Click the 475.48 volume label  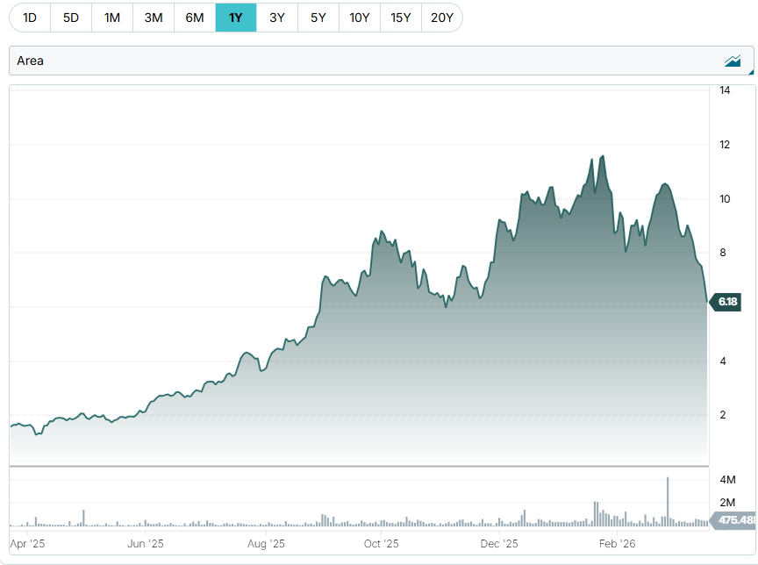733,520
